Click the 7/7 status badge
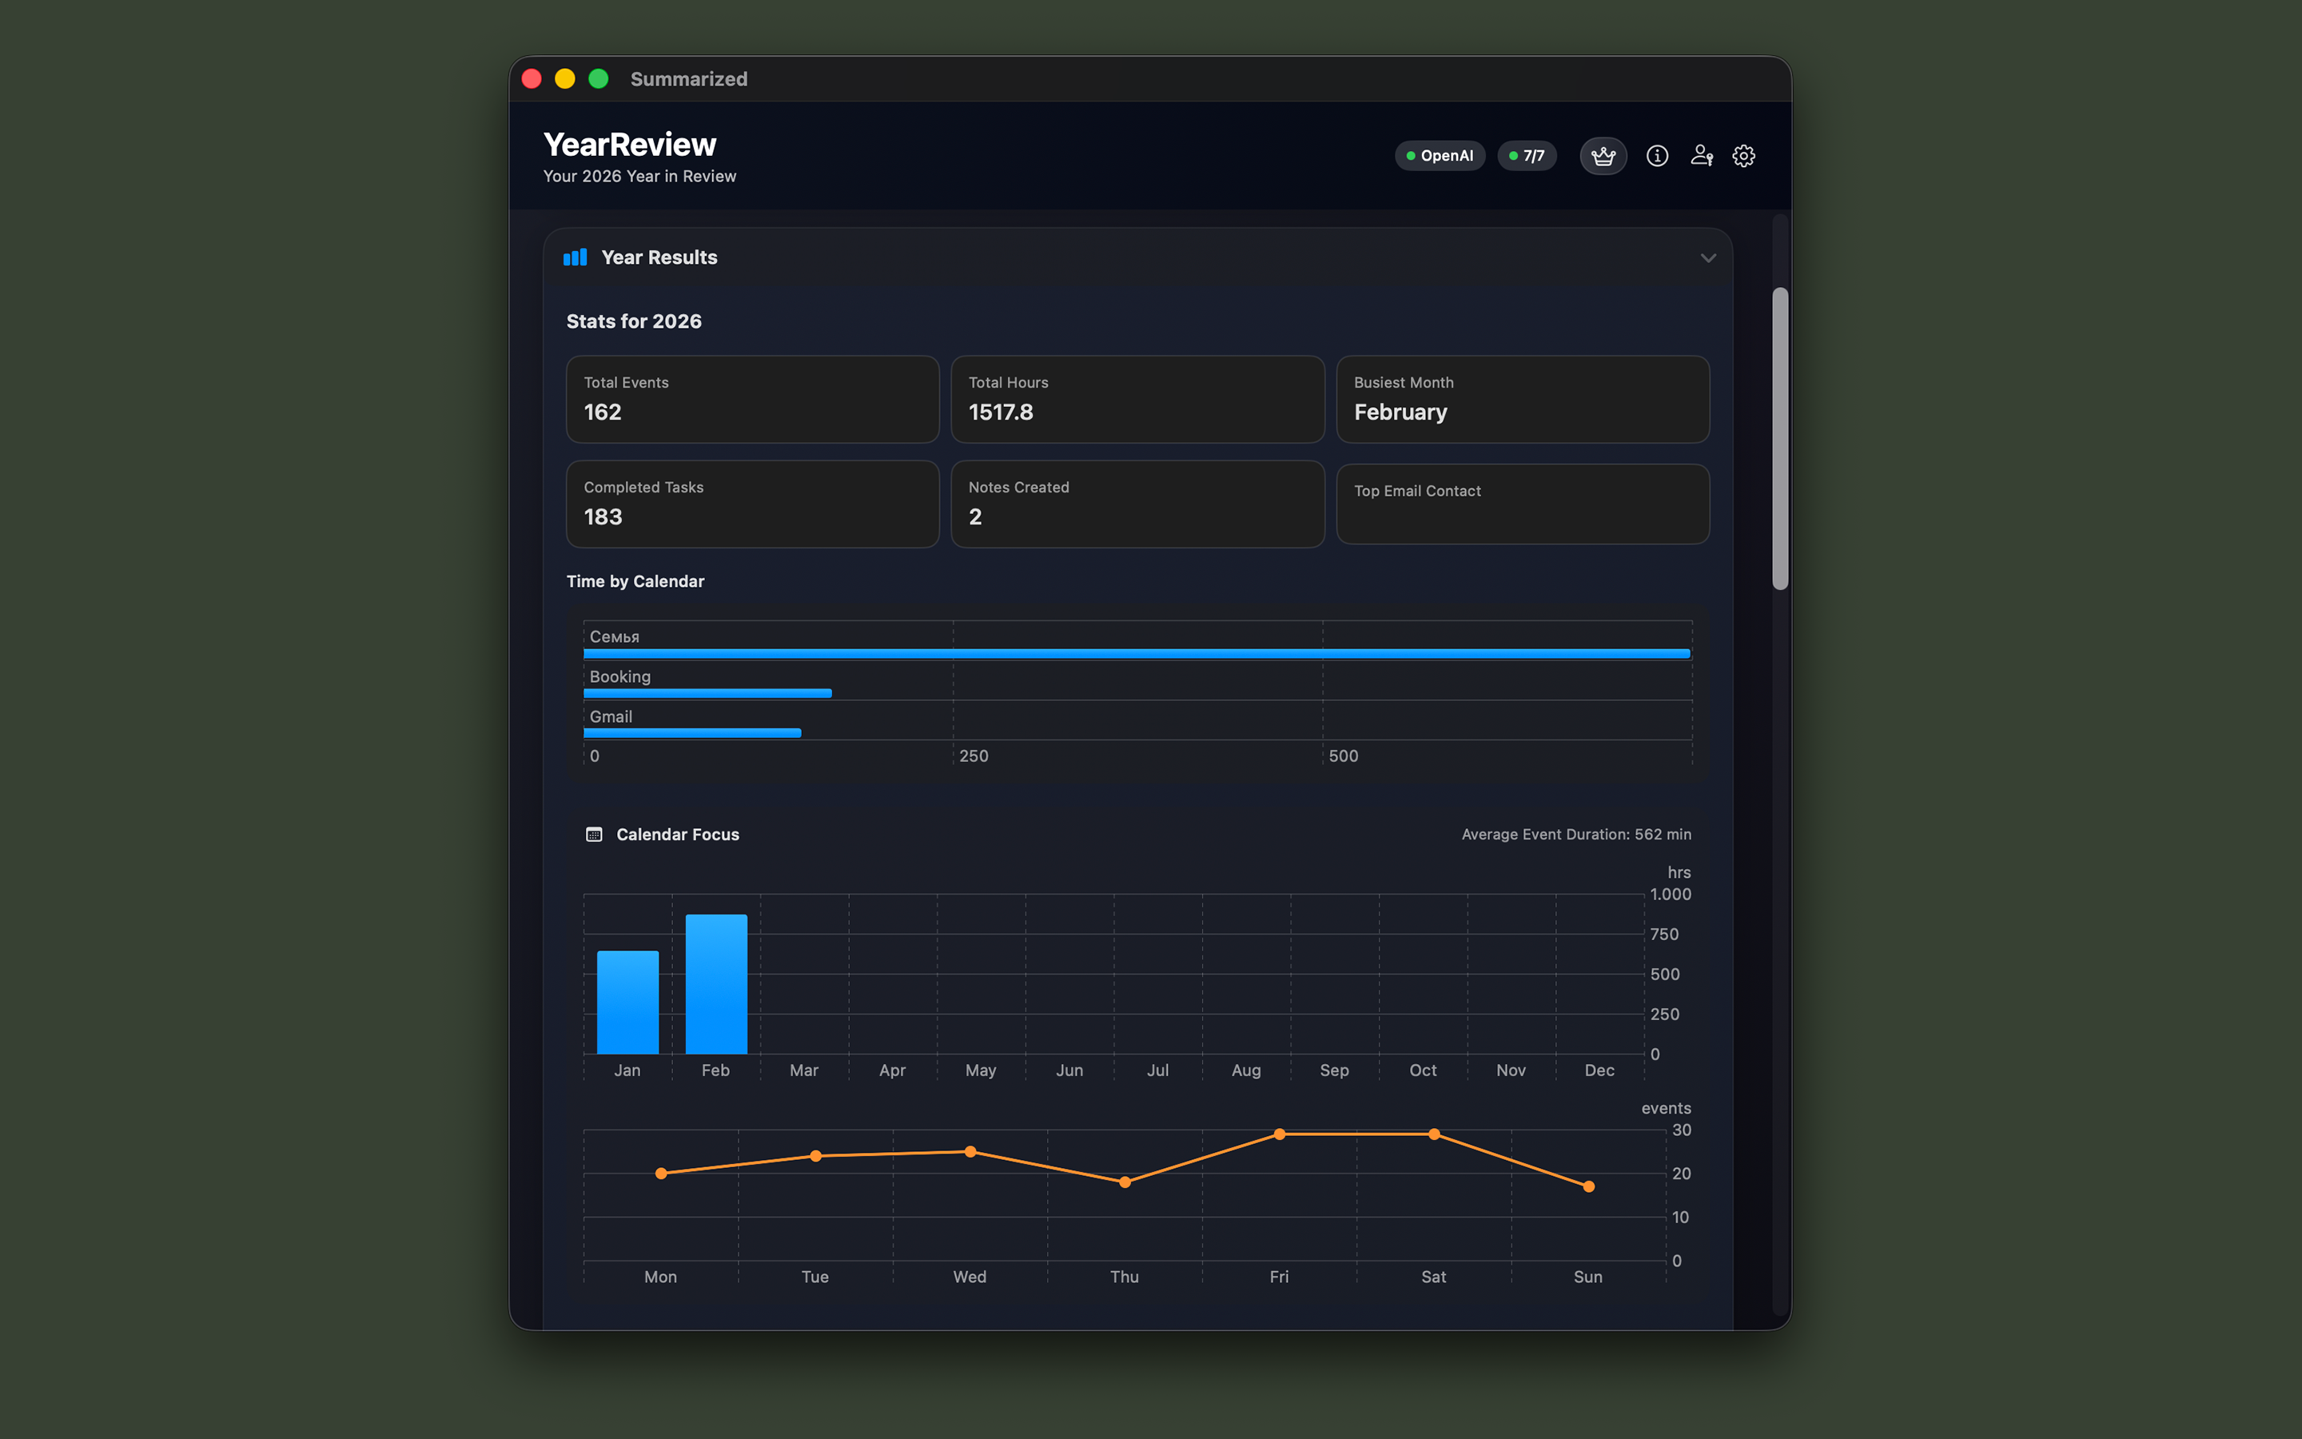 tap(1526, 156)
